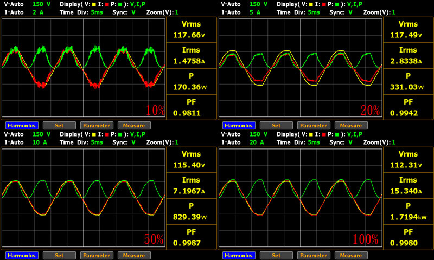This screenshot has width=434, height=260.
Task: Click red I swatch in 5 A panel header
Action: (x=324, y=4)
